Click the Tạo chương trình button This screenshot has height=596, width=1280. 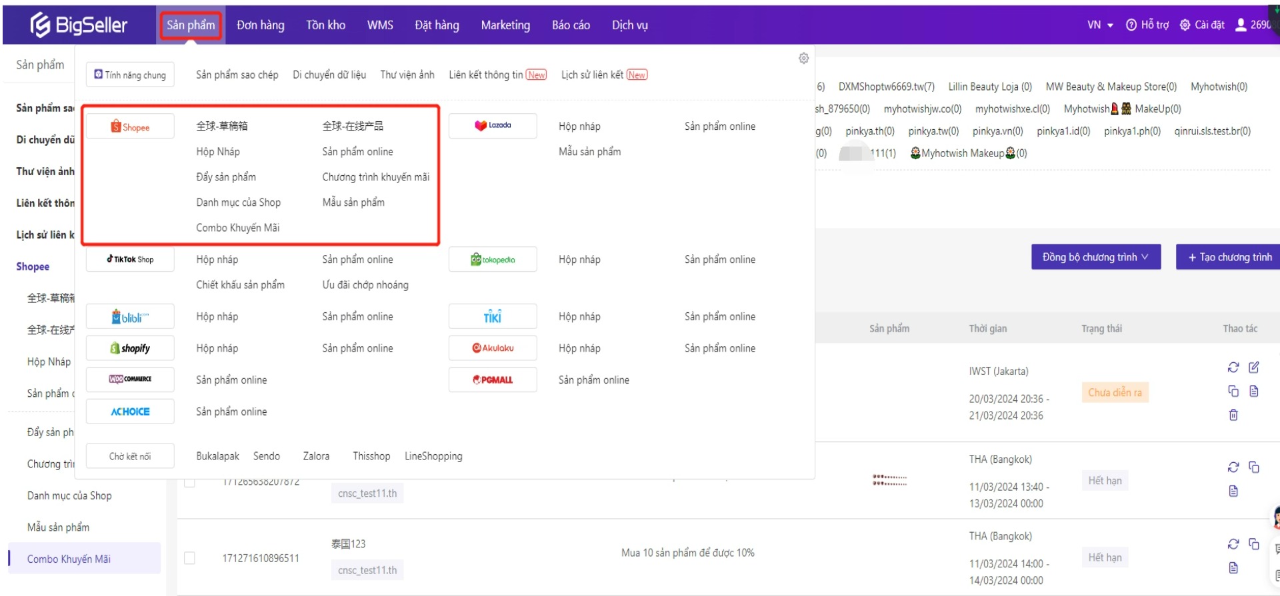tap(1229, 257)
